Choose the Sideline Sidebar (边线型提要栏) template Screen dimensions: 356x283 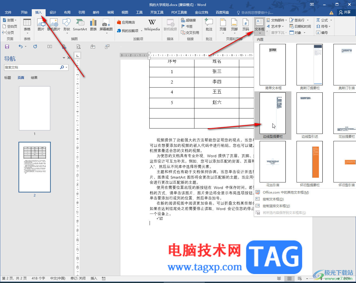click(273, 115)
